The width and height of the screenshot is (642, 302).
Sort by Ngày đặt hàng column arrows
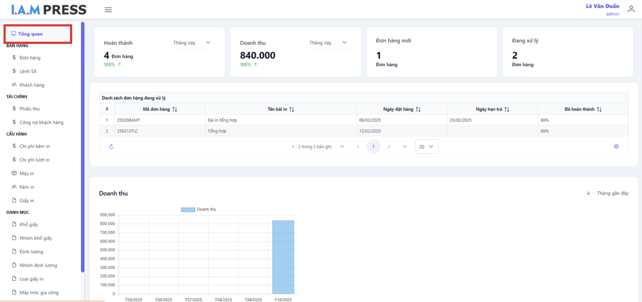point(418,109)
